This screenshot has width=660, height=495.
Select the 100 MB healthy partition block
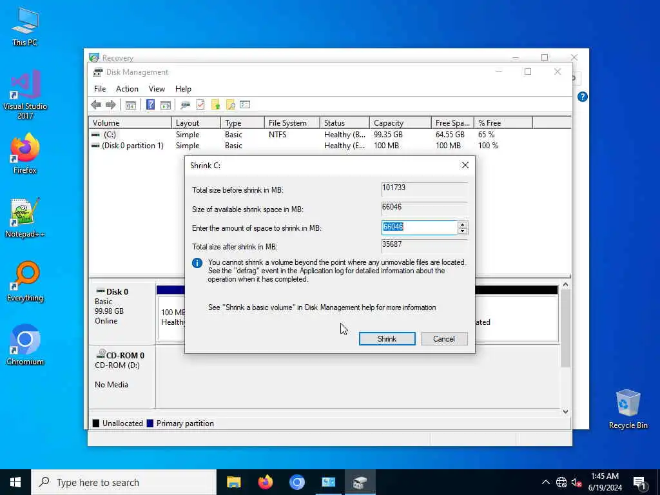pyautogui.click(x=171, y=318)
